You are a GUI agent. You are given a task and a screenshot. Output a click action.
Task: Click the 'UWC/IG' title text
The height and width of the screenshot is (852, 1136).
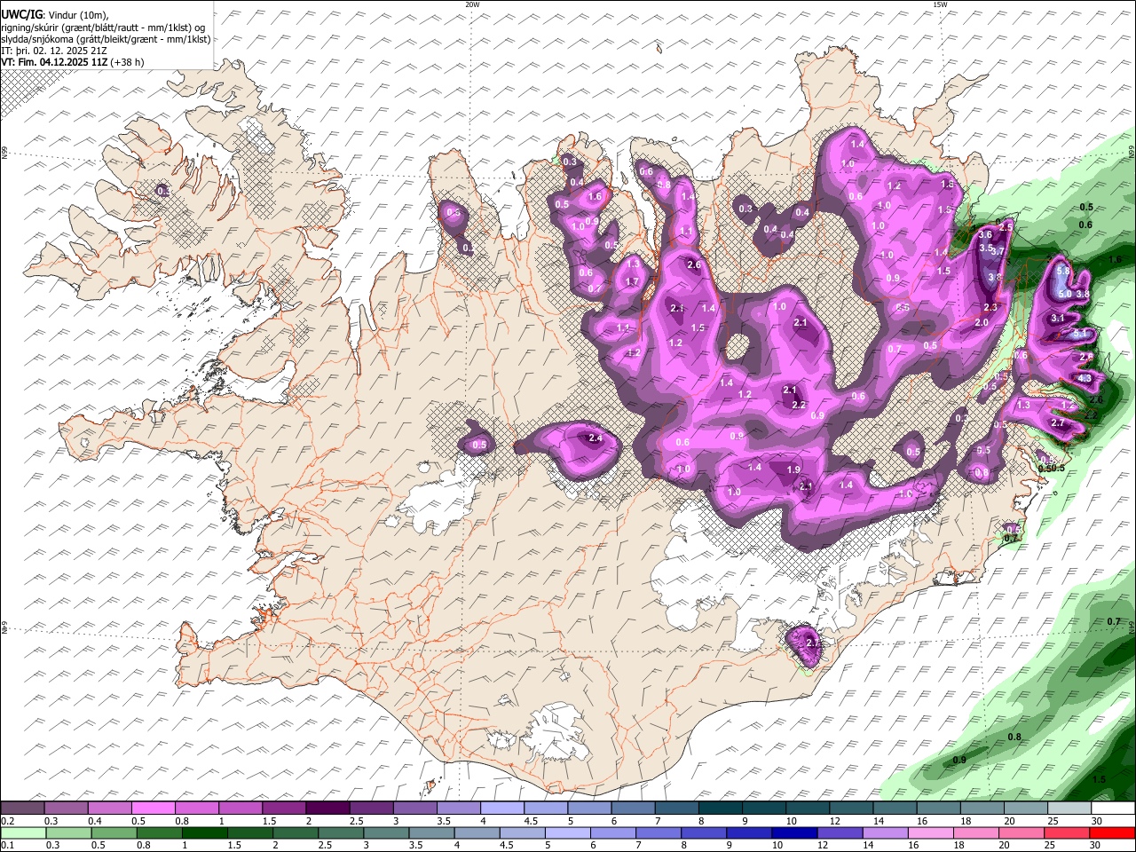(x=22, y=14)
